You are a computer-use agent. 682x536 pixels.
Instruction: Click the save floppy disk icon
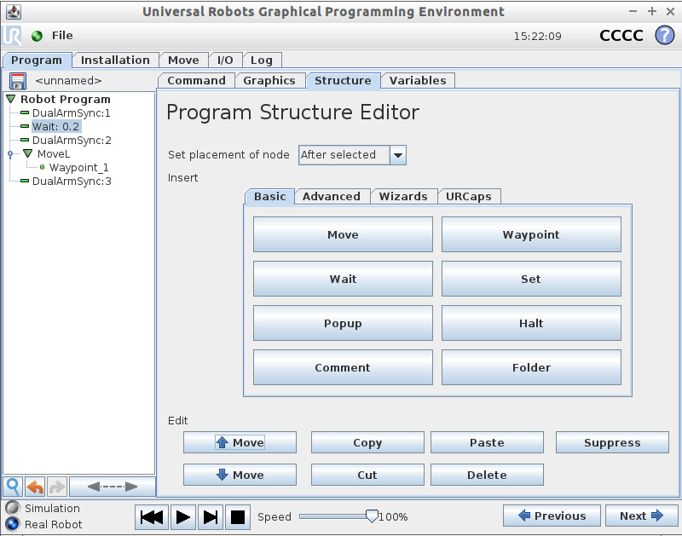click(x=18, y=81)
